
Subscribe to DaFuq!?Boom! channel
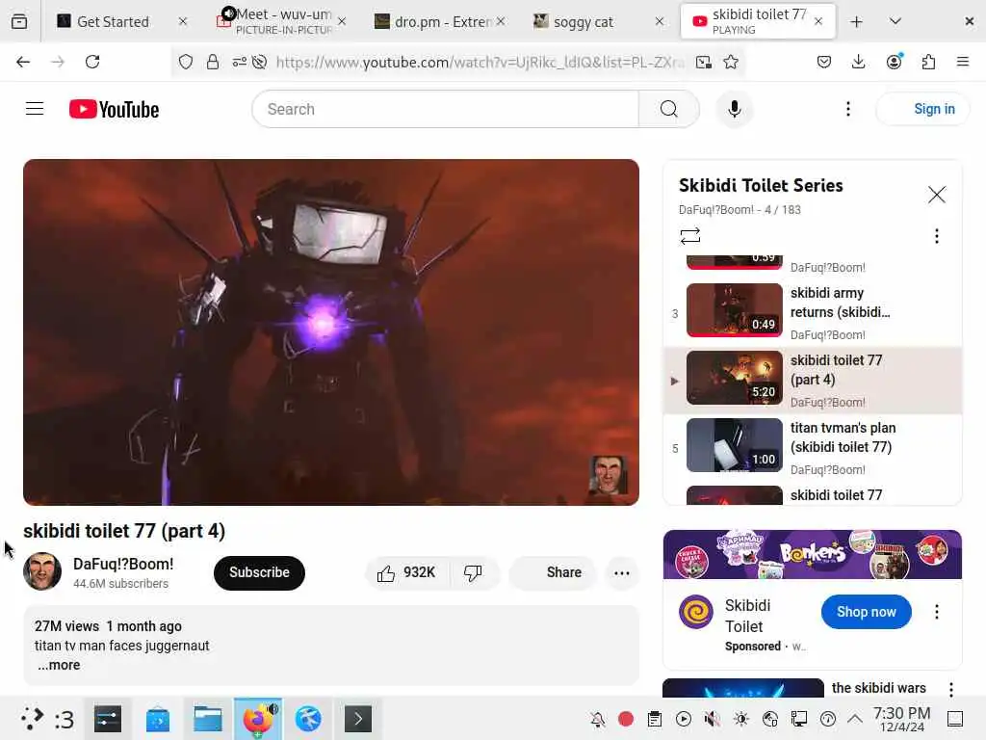click(259, 572)
